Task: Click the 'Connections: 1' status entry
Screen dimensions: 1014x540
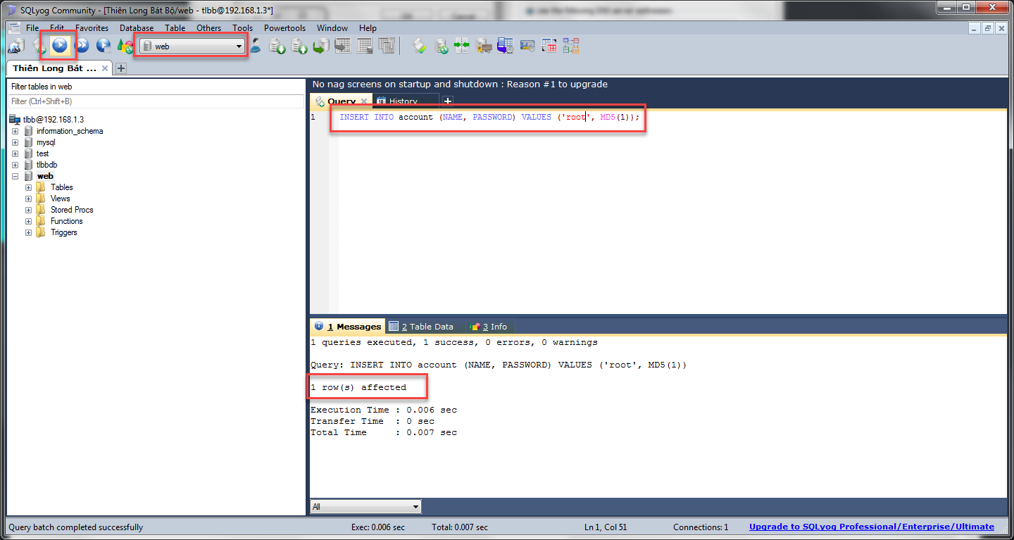Action: [x=701, y=527]
